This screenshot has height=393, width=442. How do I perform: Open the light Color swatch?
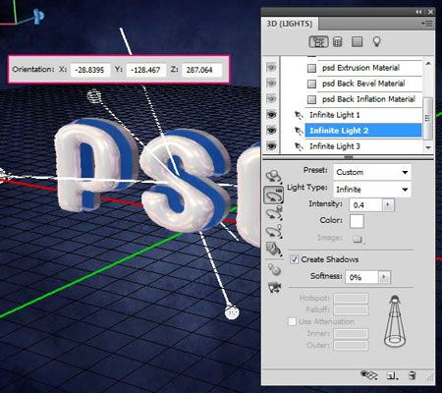(x=357, y=221)
